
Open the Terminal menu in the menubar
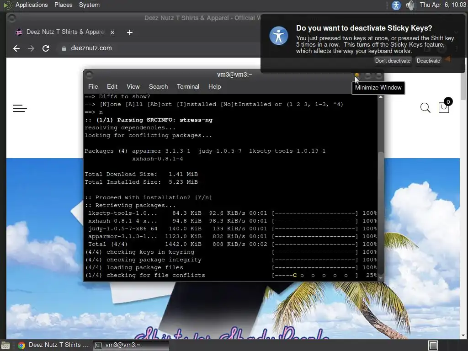point(188,86)
